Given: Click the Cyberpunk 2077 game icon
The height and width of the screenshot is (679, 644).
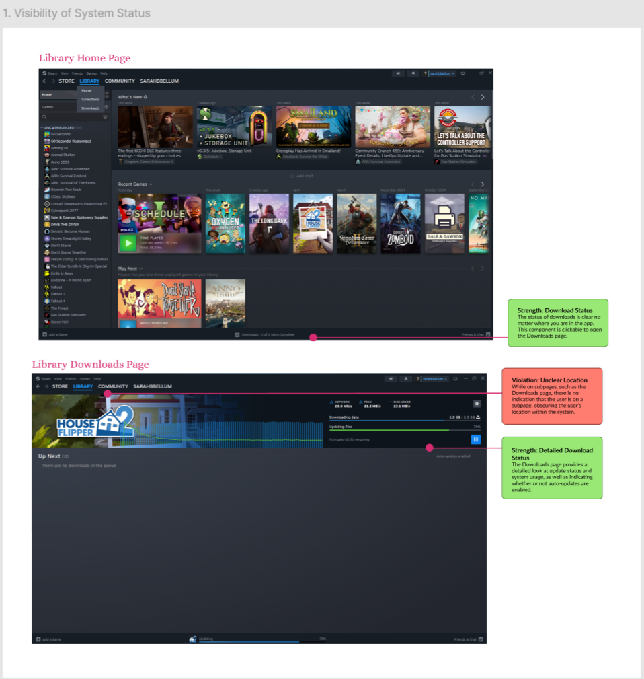Looking at the screenshot, I should click(x=47, y=211).
